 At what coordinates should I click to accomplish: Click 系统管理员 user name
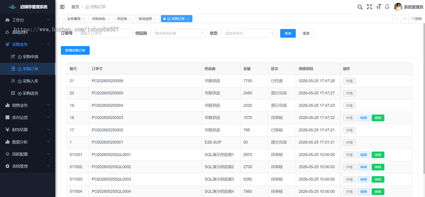click(413, 7)
